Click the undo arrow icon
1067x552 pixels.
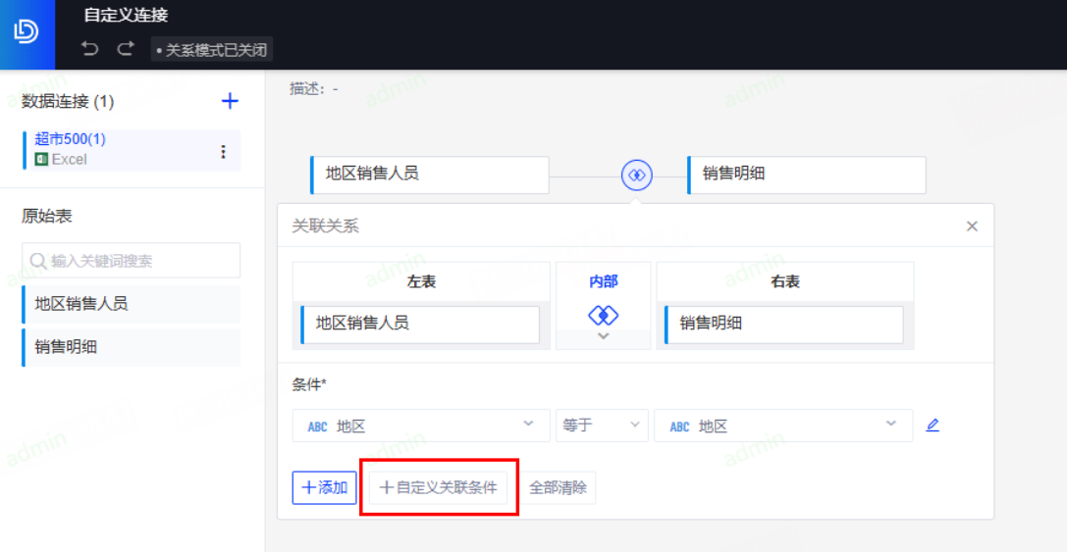90,49
